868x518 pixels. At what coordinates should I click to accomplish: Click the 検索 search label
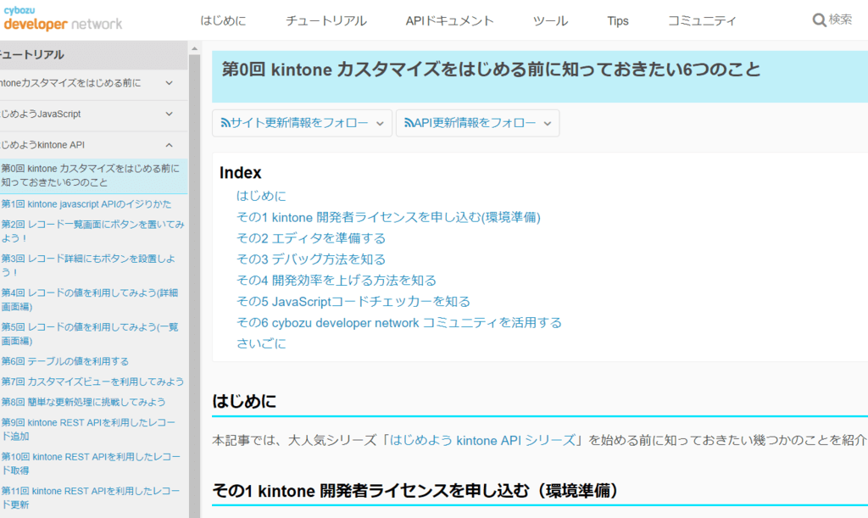point(840,19)
